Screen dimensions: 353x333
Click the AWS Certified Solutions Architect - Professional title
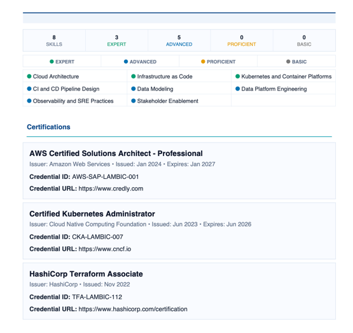click(116, 153)
